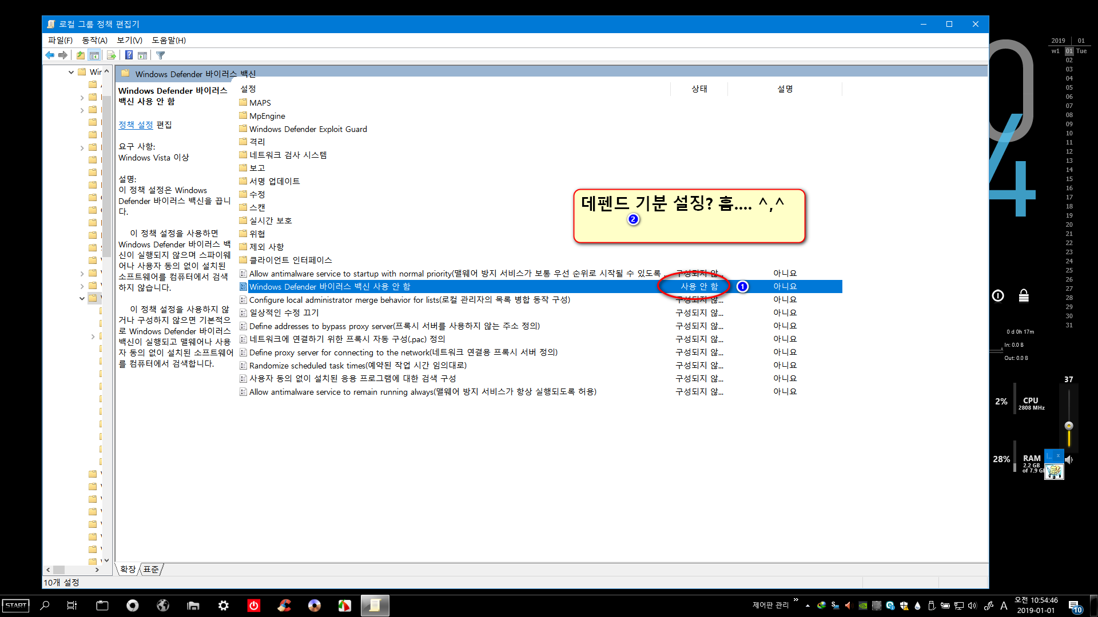Open the disc burner taskbar icon
Screen dimensions: 1098x617
315,606
